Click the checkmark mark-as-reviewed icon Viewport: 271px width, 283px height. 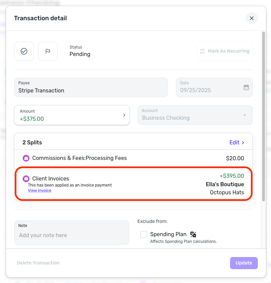24,51
